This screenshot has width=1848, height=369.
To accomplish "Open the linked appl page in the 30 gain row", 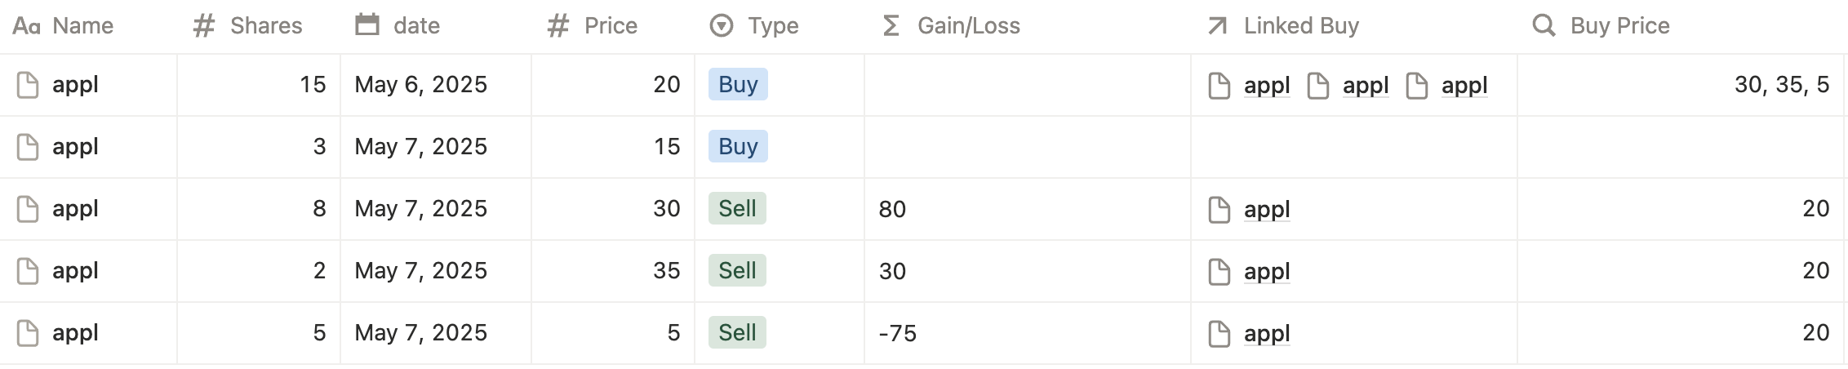I will pos(1266,272).
